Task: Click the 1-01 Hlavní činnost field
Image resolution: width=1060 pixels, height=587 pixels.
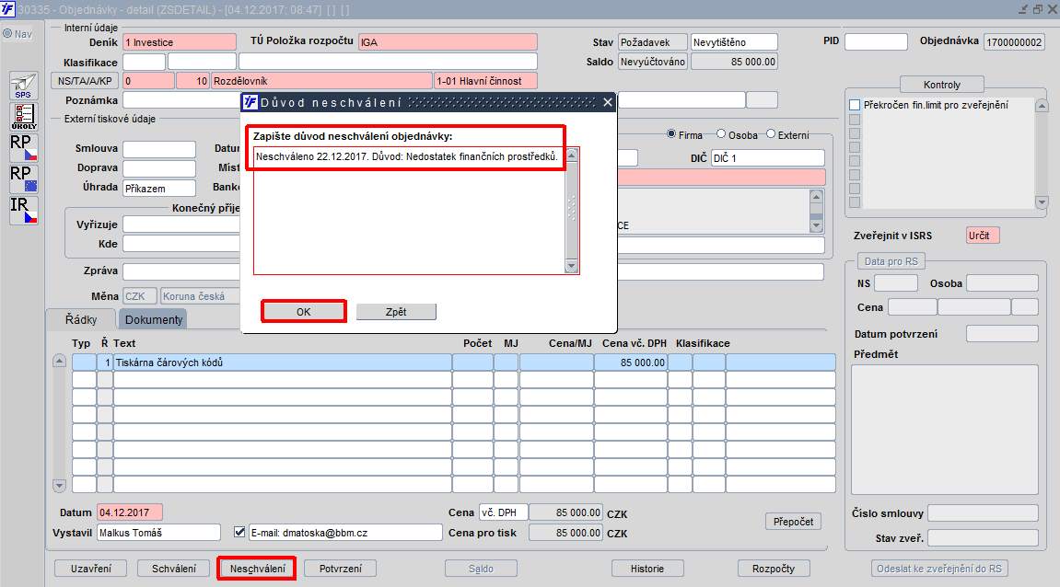Action: click(485, 80)
